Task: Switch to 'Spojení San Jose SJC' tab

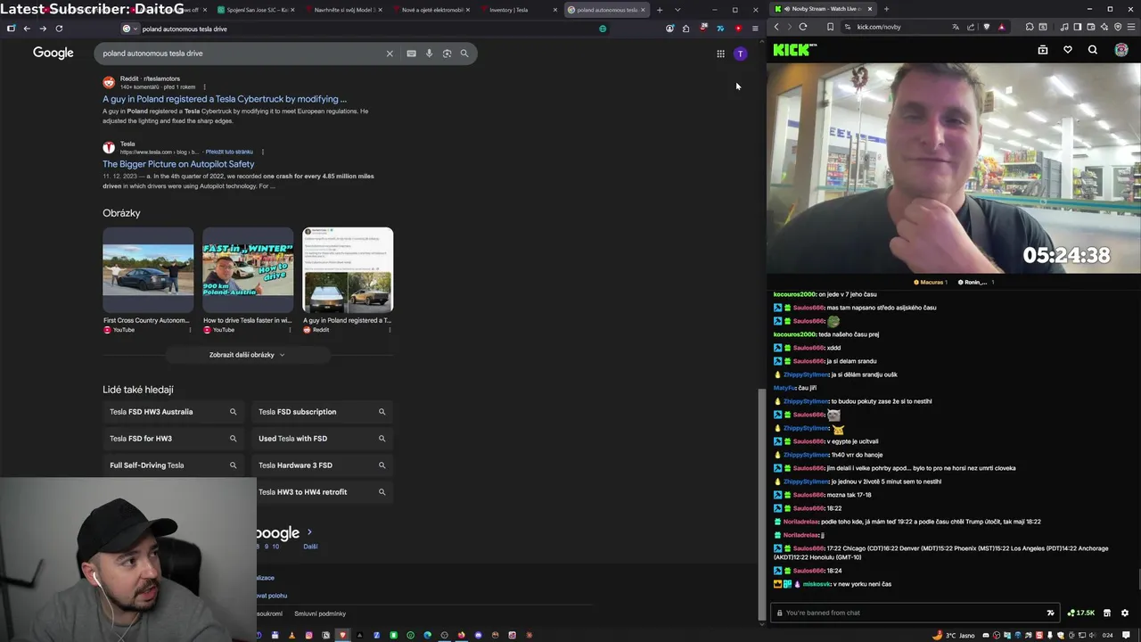Action: tap(257, 10)
